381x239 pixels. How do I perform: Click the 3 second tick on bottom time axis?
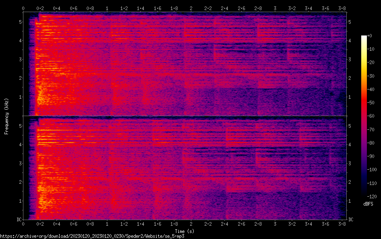(275, 224)
